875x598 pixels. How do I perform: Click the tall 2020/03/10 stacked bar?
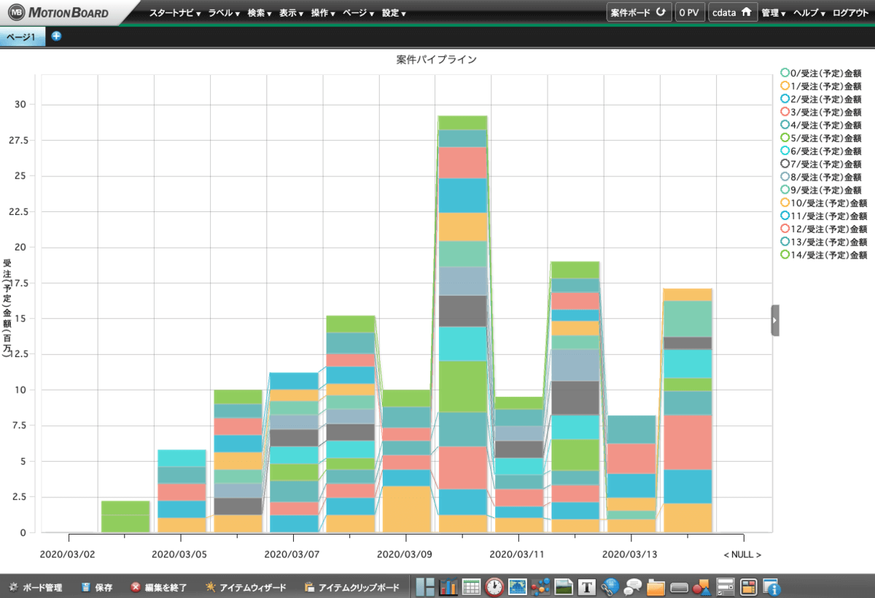[x=462, y=324]
